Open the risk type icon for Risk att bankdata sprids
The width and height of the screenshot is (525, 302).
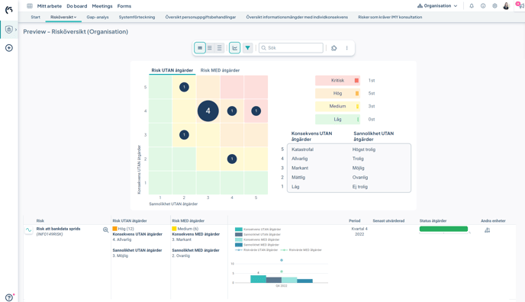click(28, 230)
